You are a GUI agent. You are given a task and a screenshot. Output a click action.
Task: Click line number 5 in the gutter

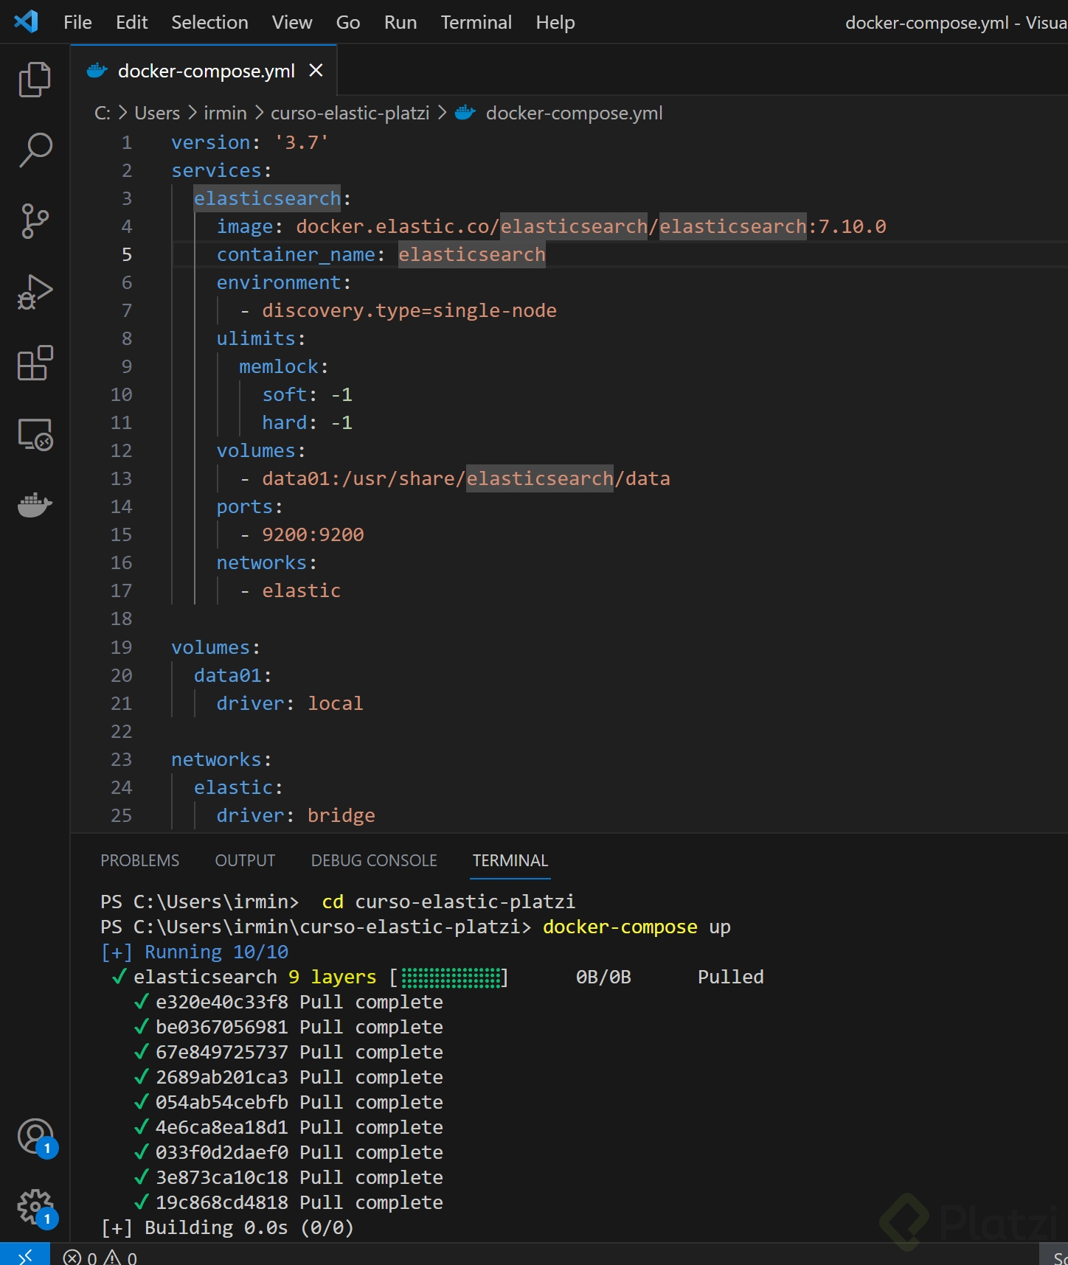(127, 254)
